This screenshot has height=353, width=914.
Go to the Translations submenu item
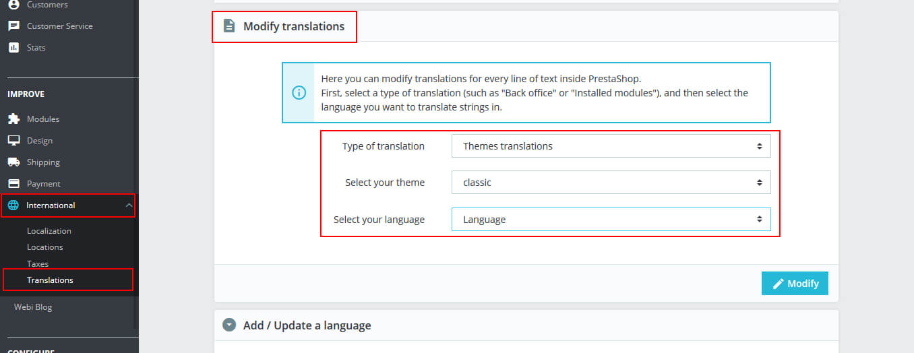point(50,280)
